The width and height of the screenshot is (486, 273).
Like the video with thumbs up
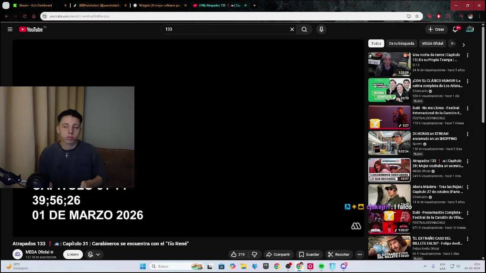pos(238,254)
